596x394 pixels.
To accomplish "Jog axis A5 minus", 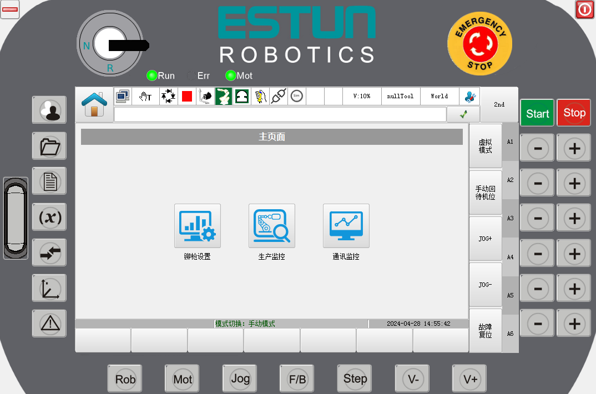I will pyautogui.click(x=538, y=288).
